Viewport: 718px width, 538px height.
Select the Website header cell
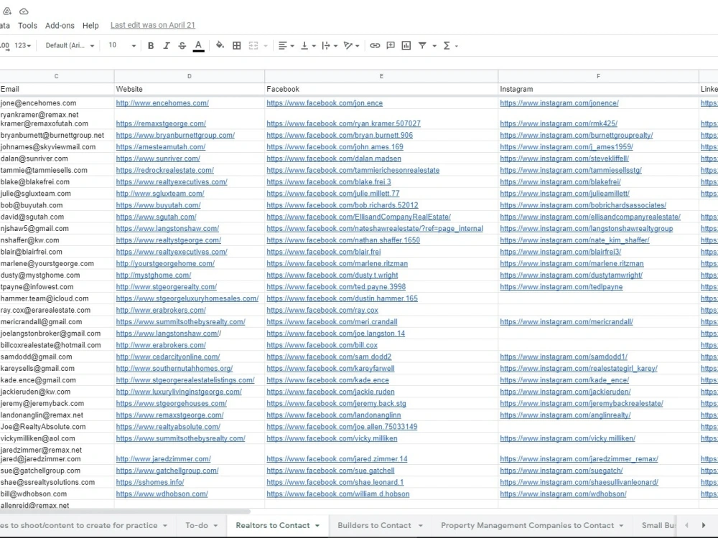tap(189, 89)
